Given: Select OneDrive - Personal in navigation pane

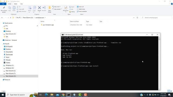Looking at the screenshot, I should click(11, 40).
